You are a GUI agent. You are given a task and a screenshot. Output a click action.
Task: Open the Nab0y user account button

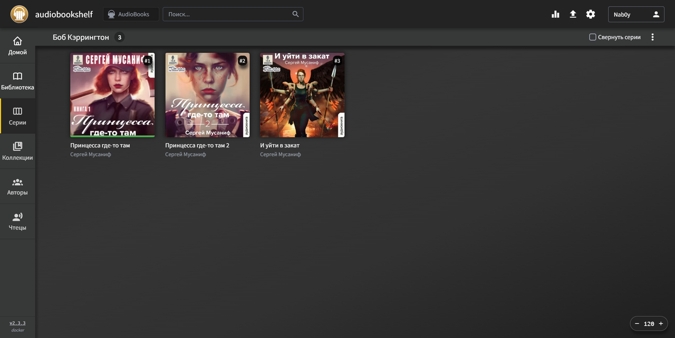(x=636, y=14)
